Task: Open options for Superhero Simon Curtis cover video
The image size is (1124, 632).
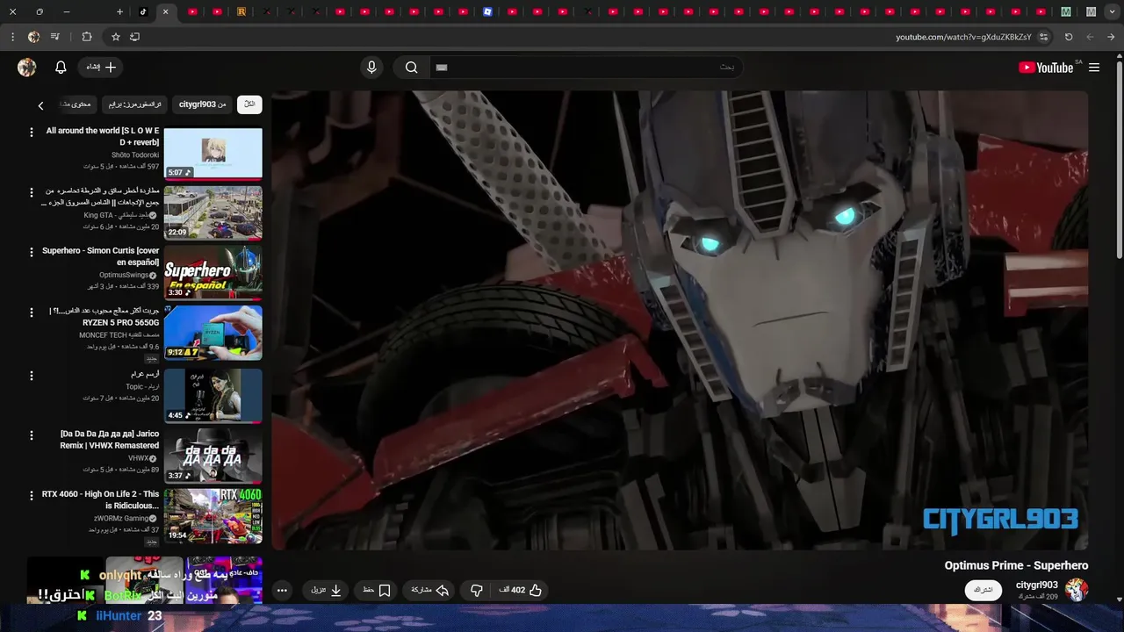Action: point(32,252)
